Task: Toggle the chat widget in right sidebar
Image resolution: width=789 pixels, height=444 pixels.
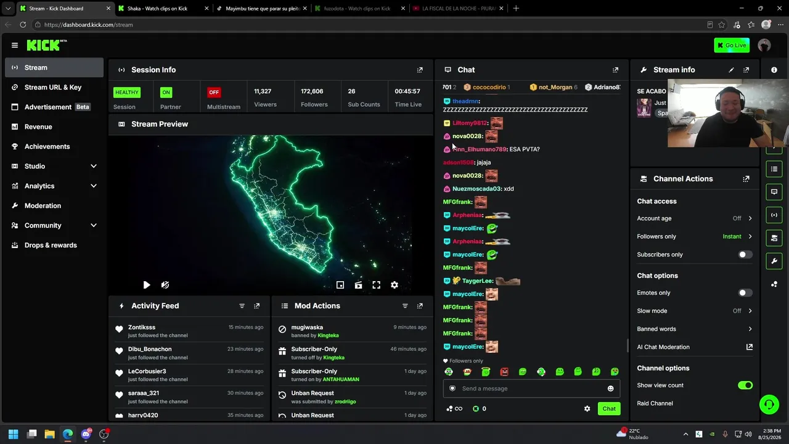Action: 774,192
